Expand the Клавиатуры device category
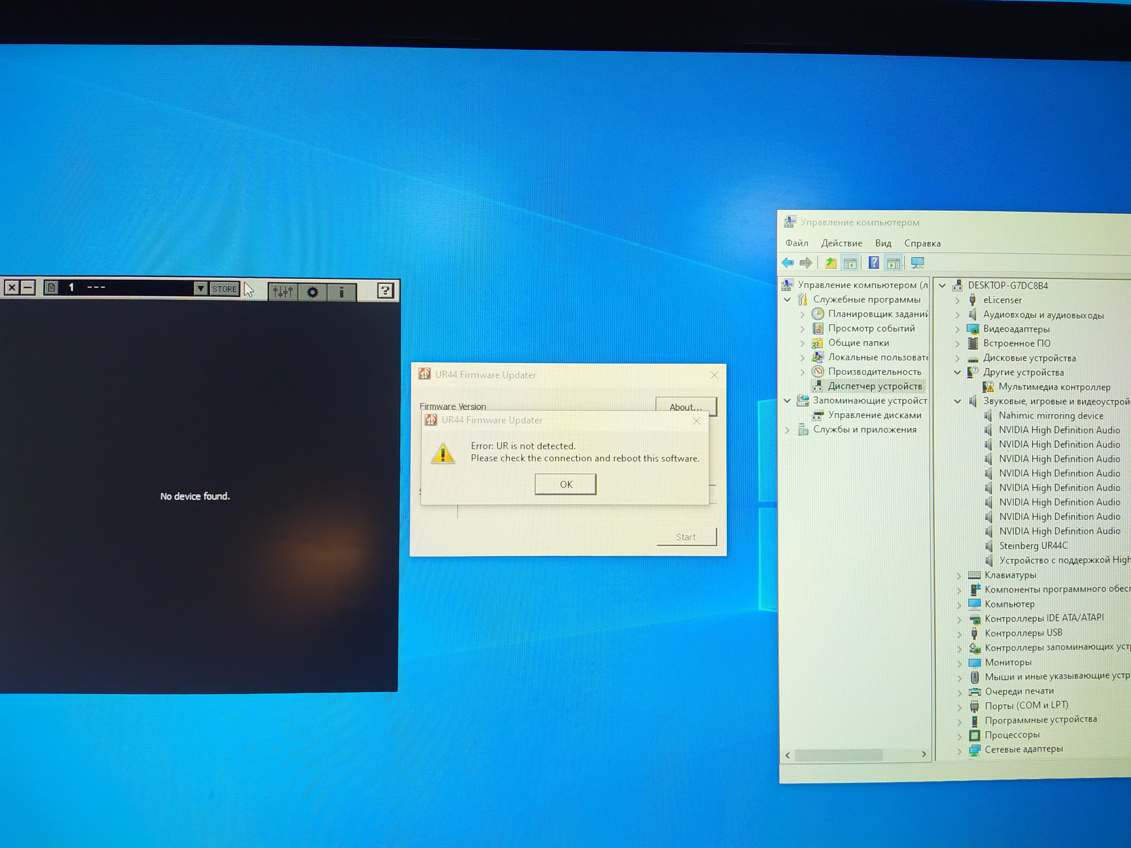Viewport: 1131px width, 848px height. (x=959, y=576)
